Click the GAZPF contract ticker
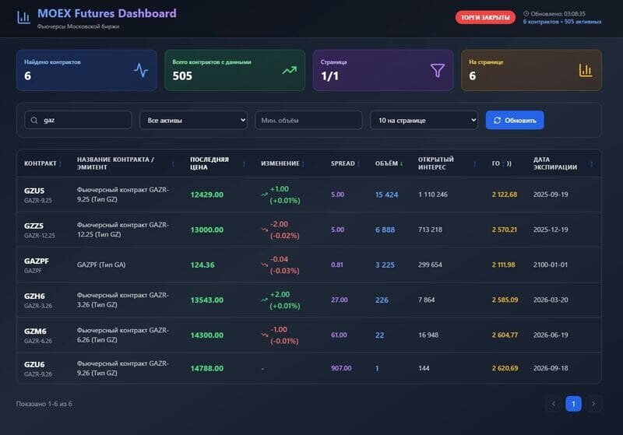 (x=37, y=261)
